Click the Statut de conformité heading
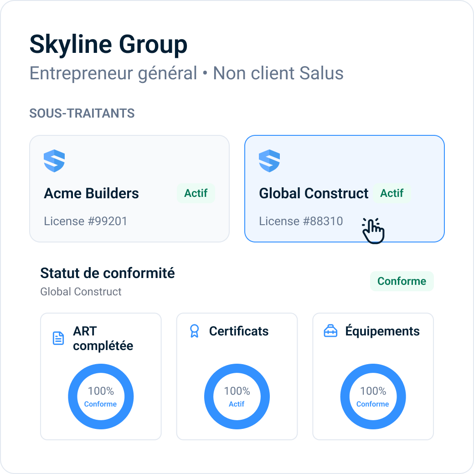Viewport: 474px width, 474px height. [x=108, y=273]
